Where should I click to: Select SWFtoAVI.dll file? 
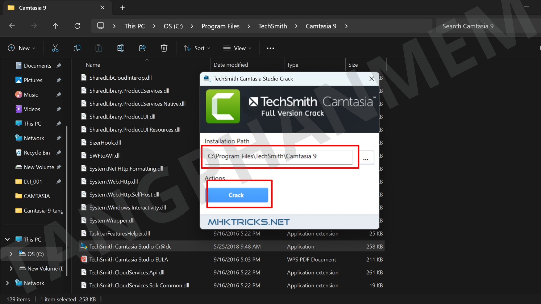coord(105,156)
